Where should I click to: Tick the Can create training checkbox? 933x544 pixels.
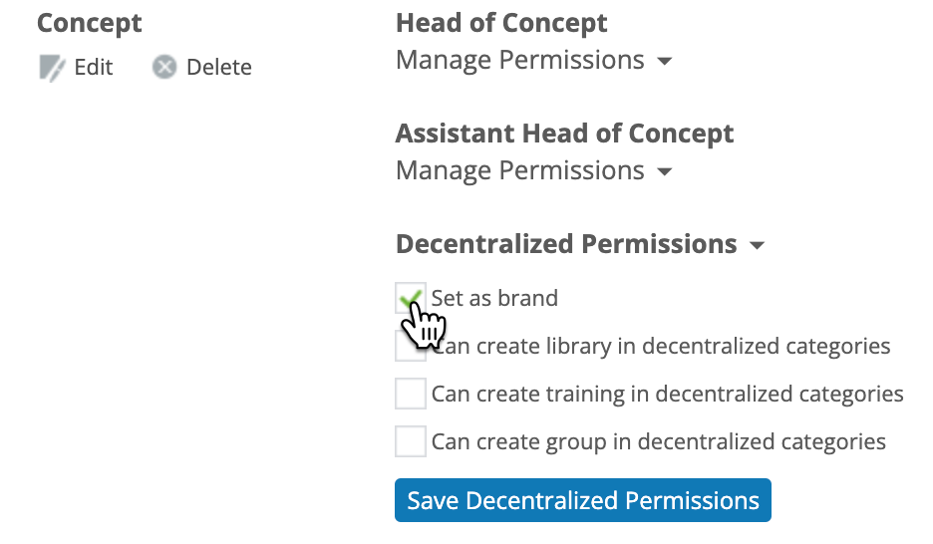point(411,394)
